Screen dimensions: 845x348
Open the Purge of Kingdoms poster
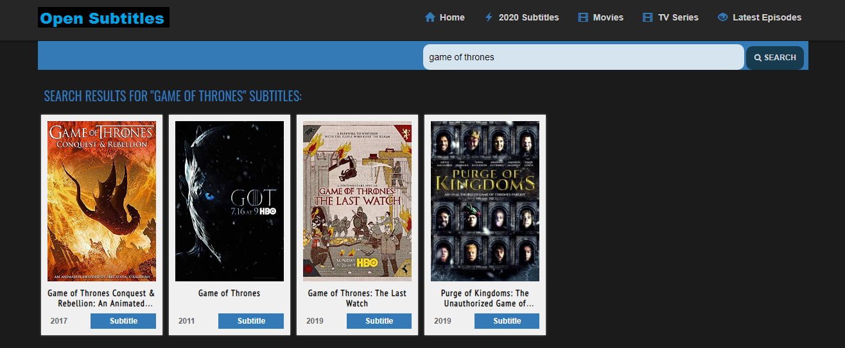pos(485,201)
